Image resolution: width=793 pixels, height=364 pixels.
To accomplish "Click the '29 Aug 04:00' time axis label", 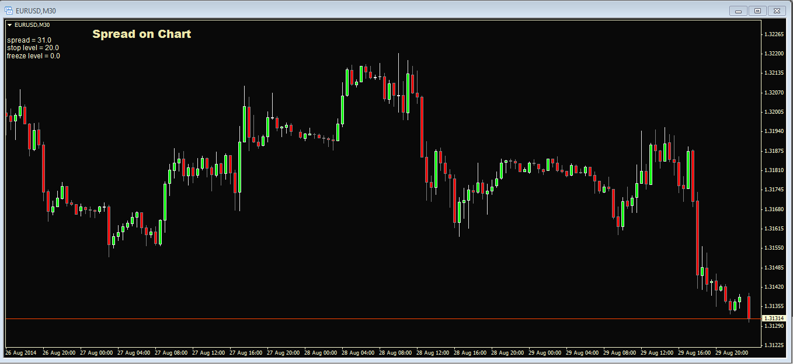I will coord(582,353).
